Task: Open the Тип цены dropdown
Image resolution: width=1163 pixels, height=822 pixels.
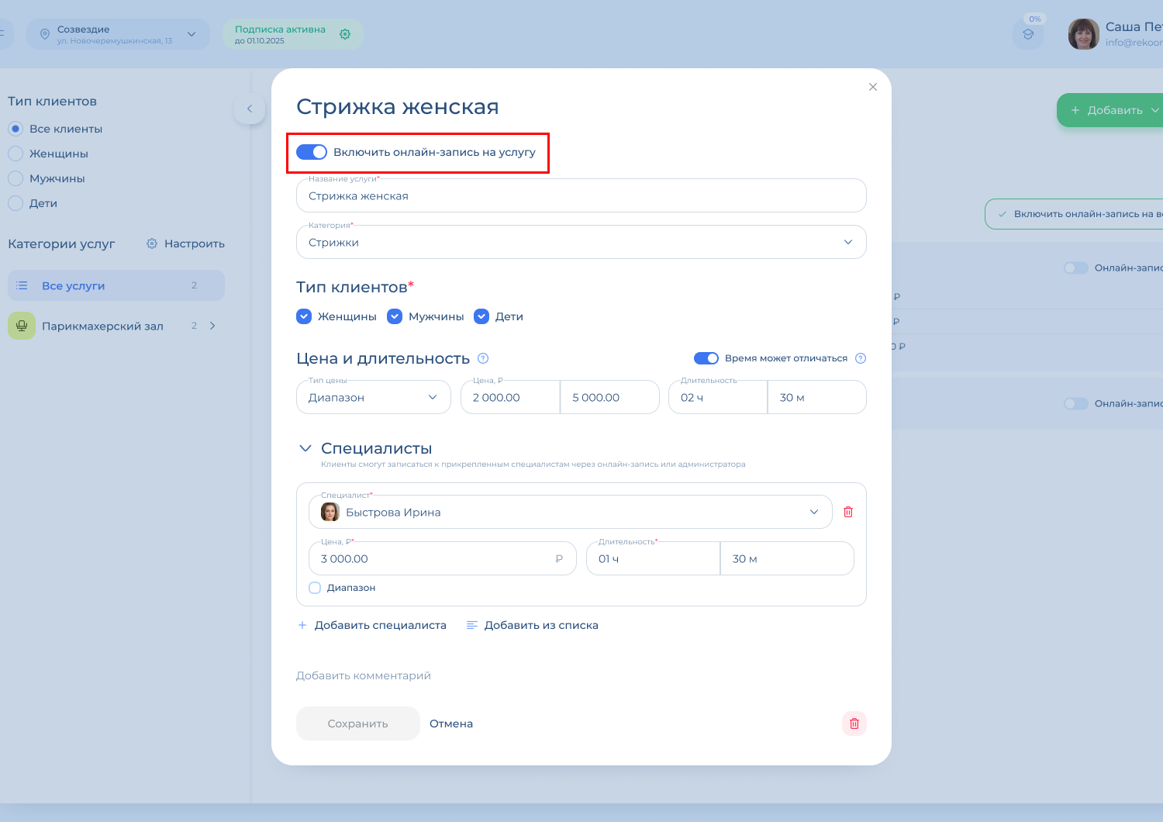Action: (x=373, y=397)
